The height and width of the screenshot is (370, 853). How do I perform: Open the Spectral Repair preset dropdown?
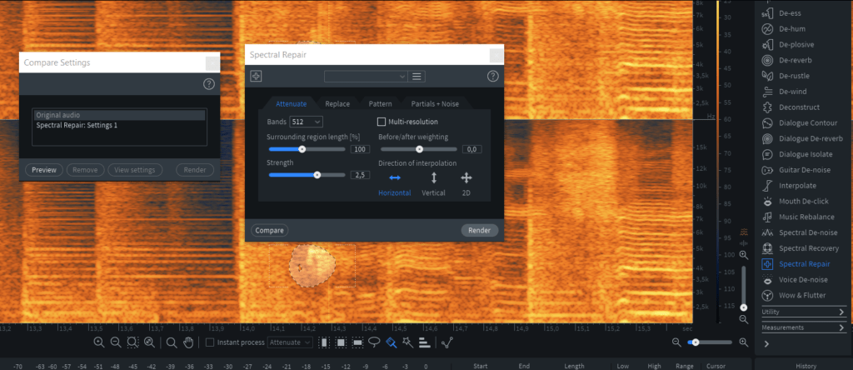tap(366, 77)
